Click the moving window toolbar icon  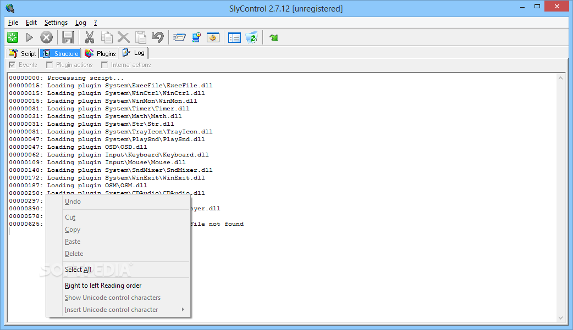click(x=179, y=37)
